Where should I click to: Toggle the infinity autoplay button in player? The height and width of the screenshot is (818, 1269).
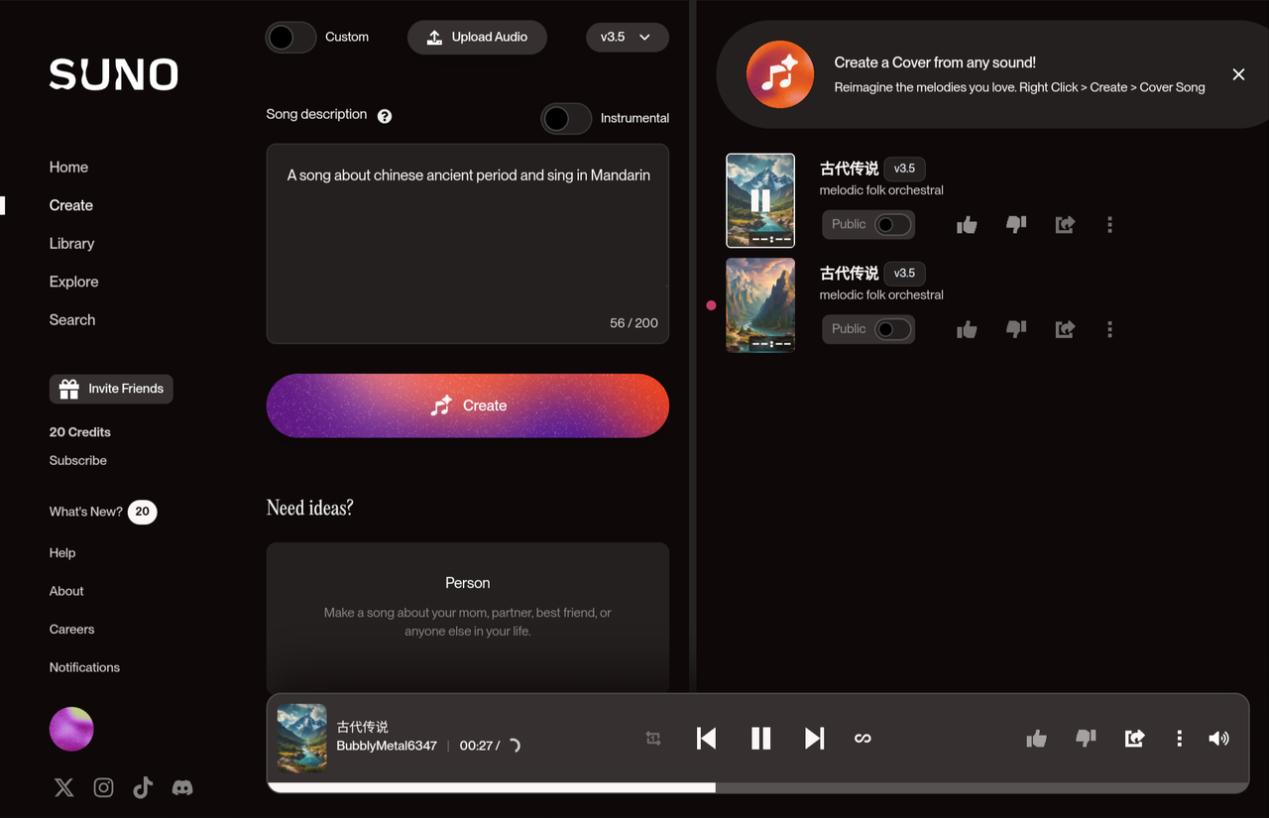[x=863, y=738]
